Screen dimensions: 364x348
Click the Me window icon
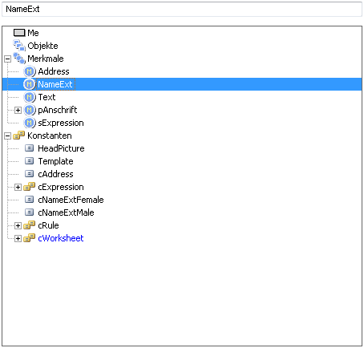19,33
